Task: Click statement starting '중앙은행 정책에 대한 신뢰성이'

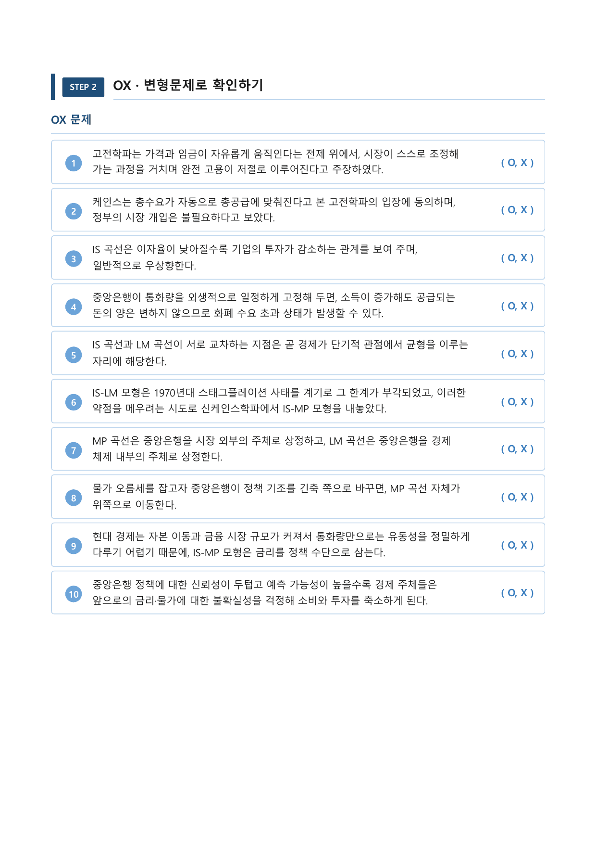Action: tap(265, 592)
